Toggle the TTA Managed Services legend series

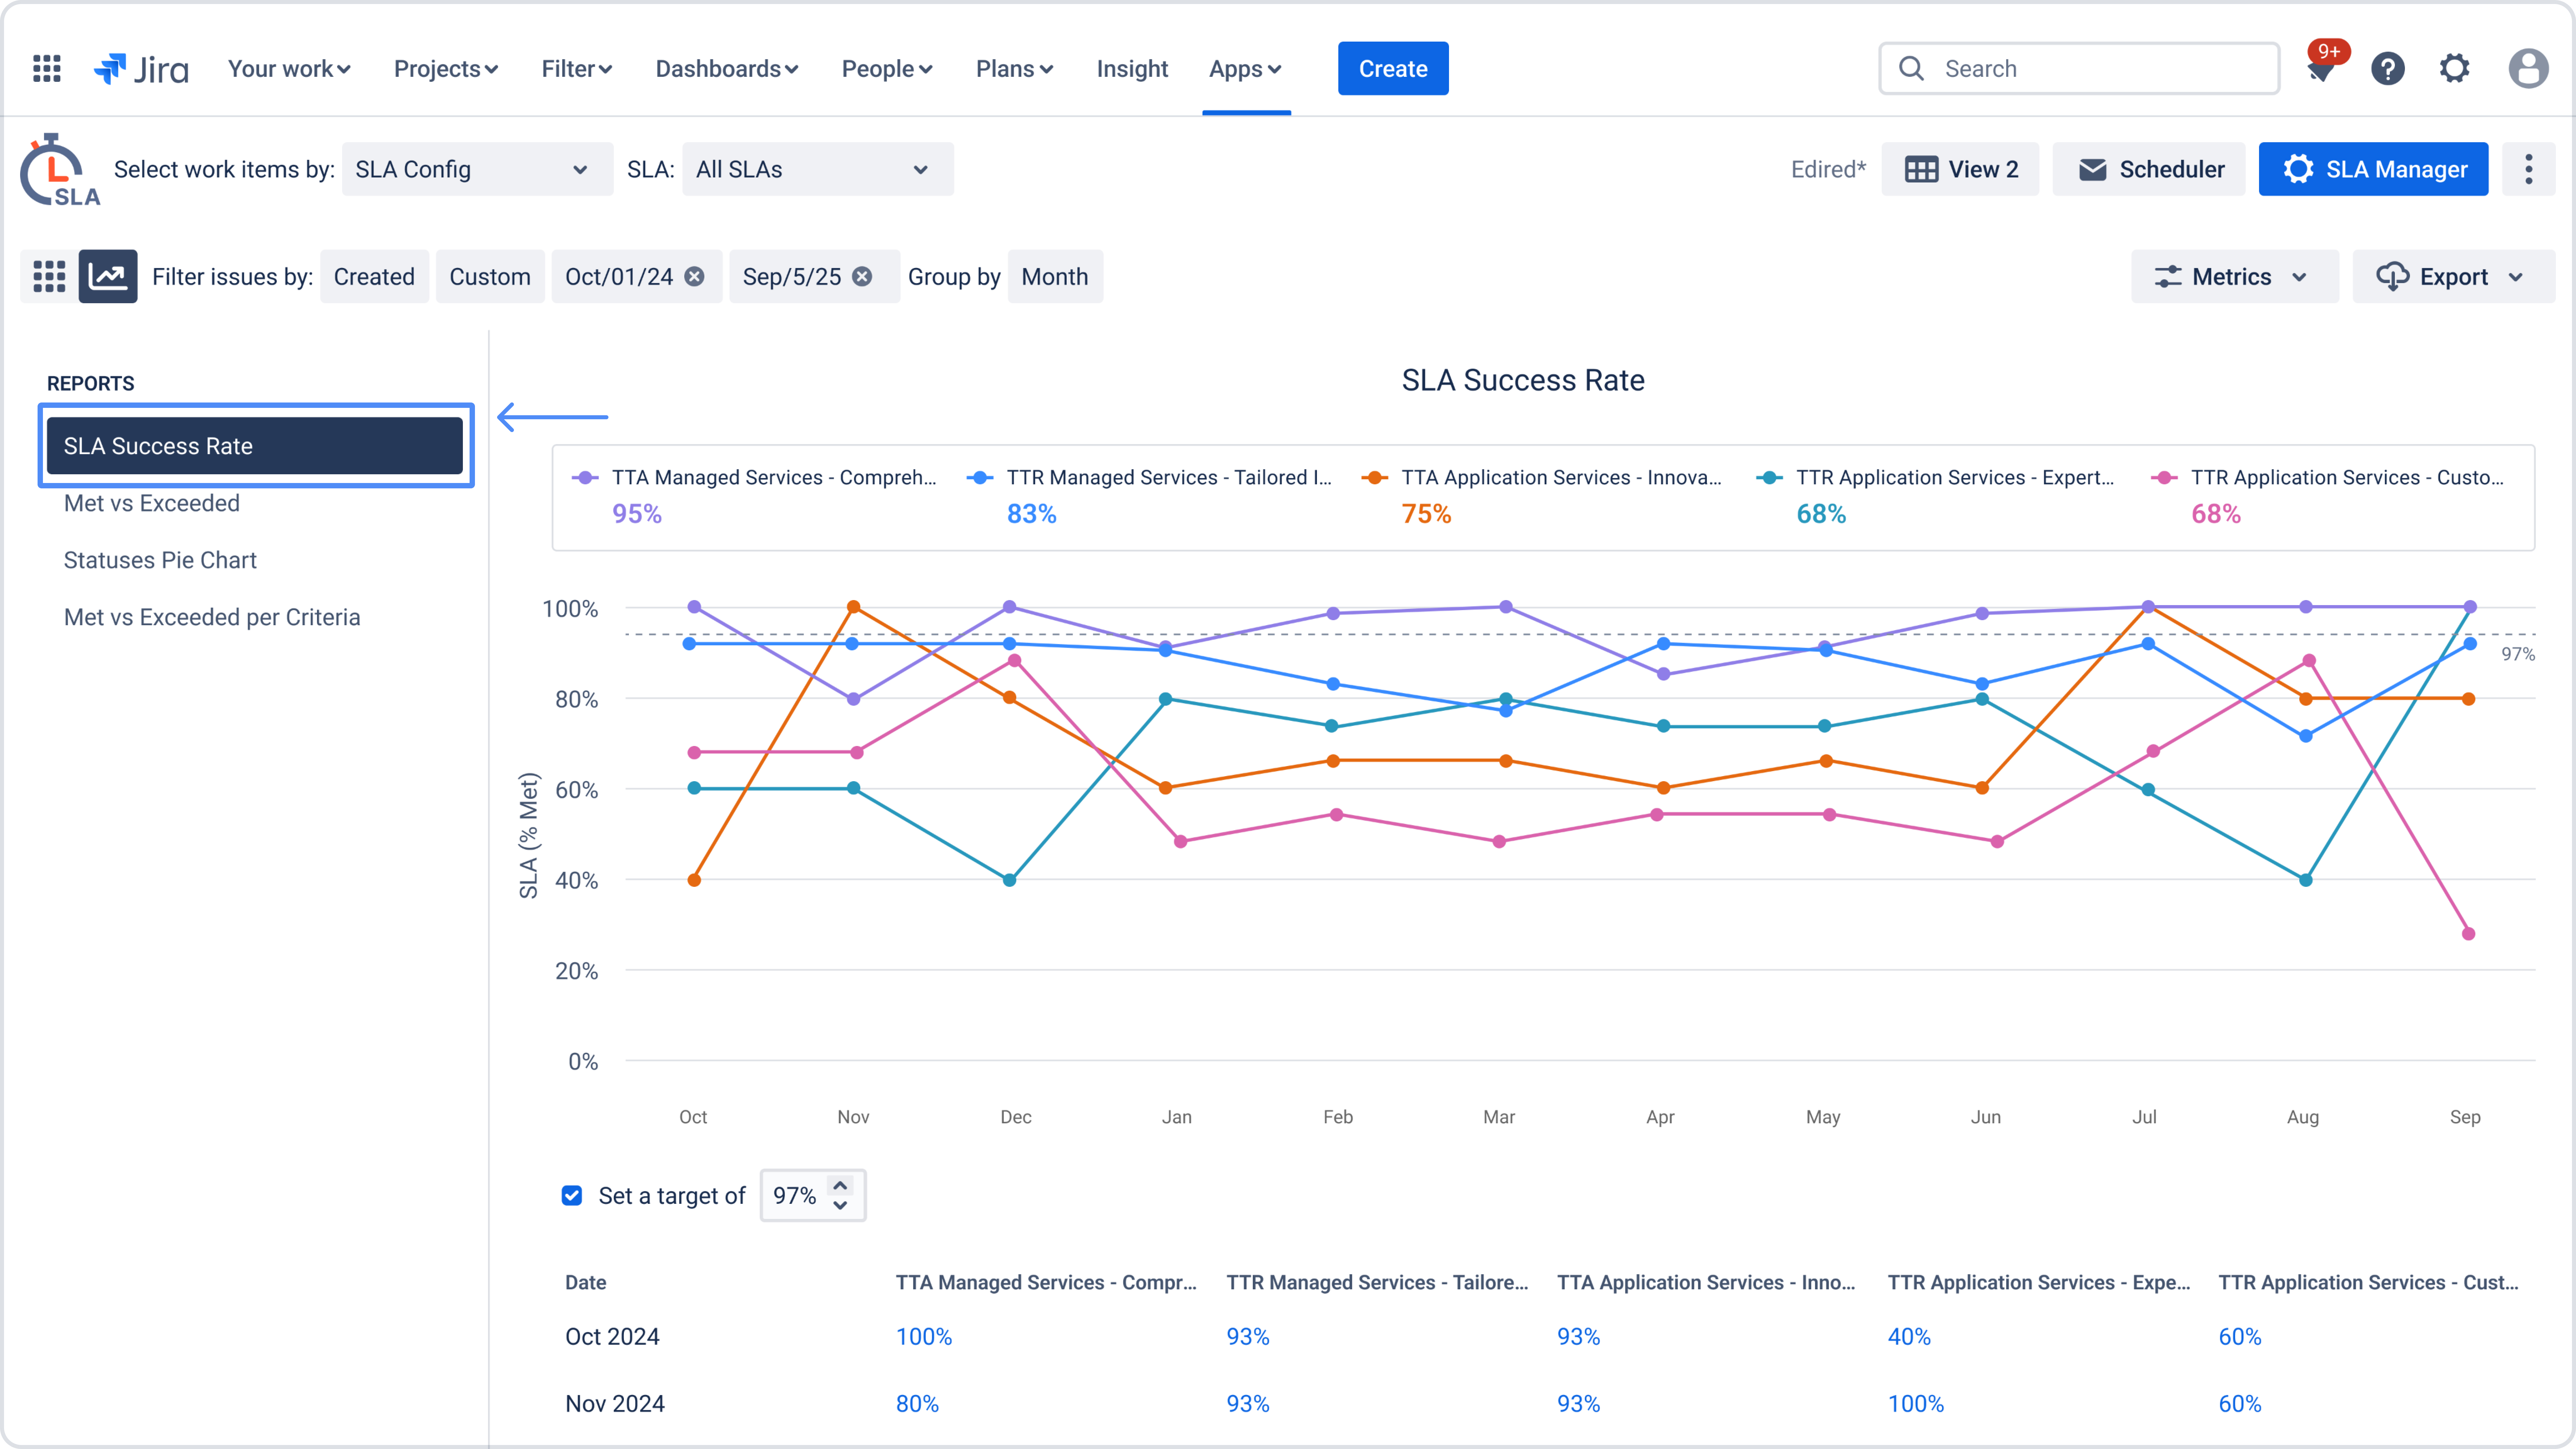point(773,477)
